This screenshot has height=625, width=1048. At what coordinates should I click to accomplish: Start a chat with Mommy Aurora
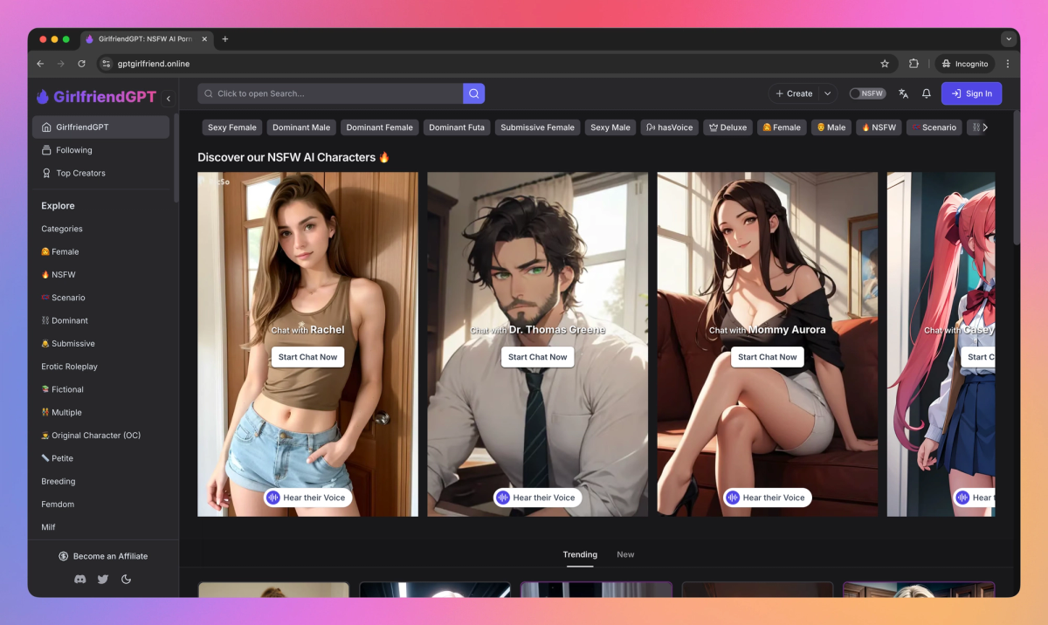click(x=767, y=357)
